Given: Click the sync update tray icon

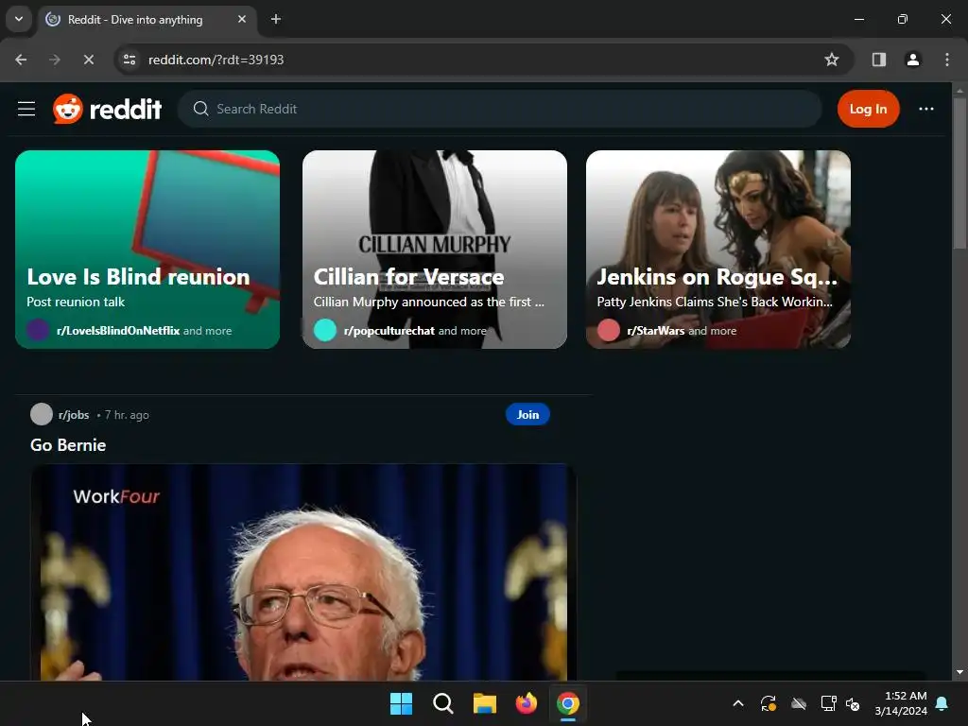Looking at the screenshot, I should coord(768,703).
